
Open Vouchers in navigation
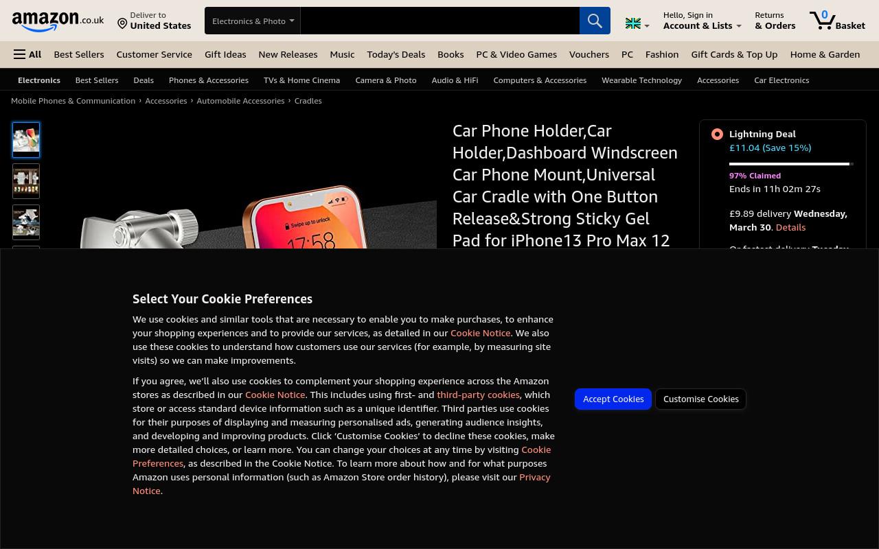(x=589, y=54)
